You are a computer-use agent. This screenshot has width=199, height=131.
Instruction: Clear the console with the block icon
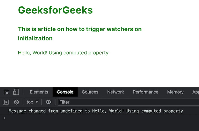tap(16, 102)
